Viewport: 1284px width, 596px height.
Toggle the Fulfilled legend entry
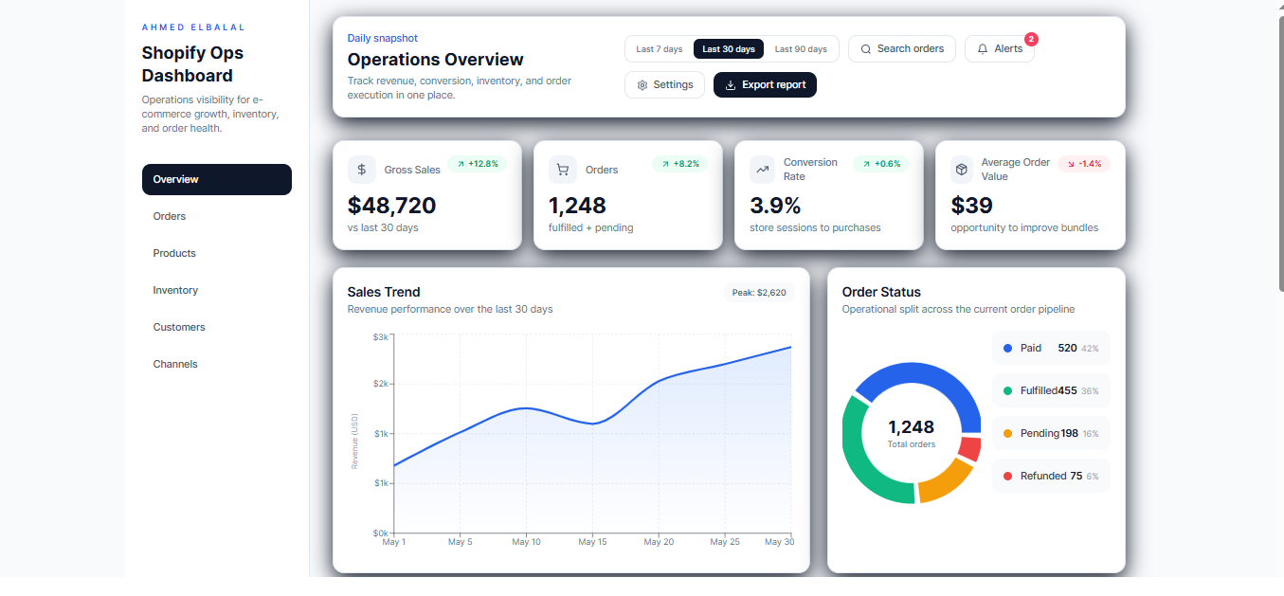pyautogui.click(x=1051, y=390)
